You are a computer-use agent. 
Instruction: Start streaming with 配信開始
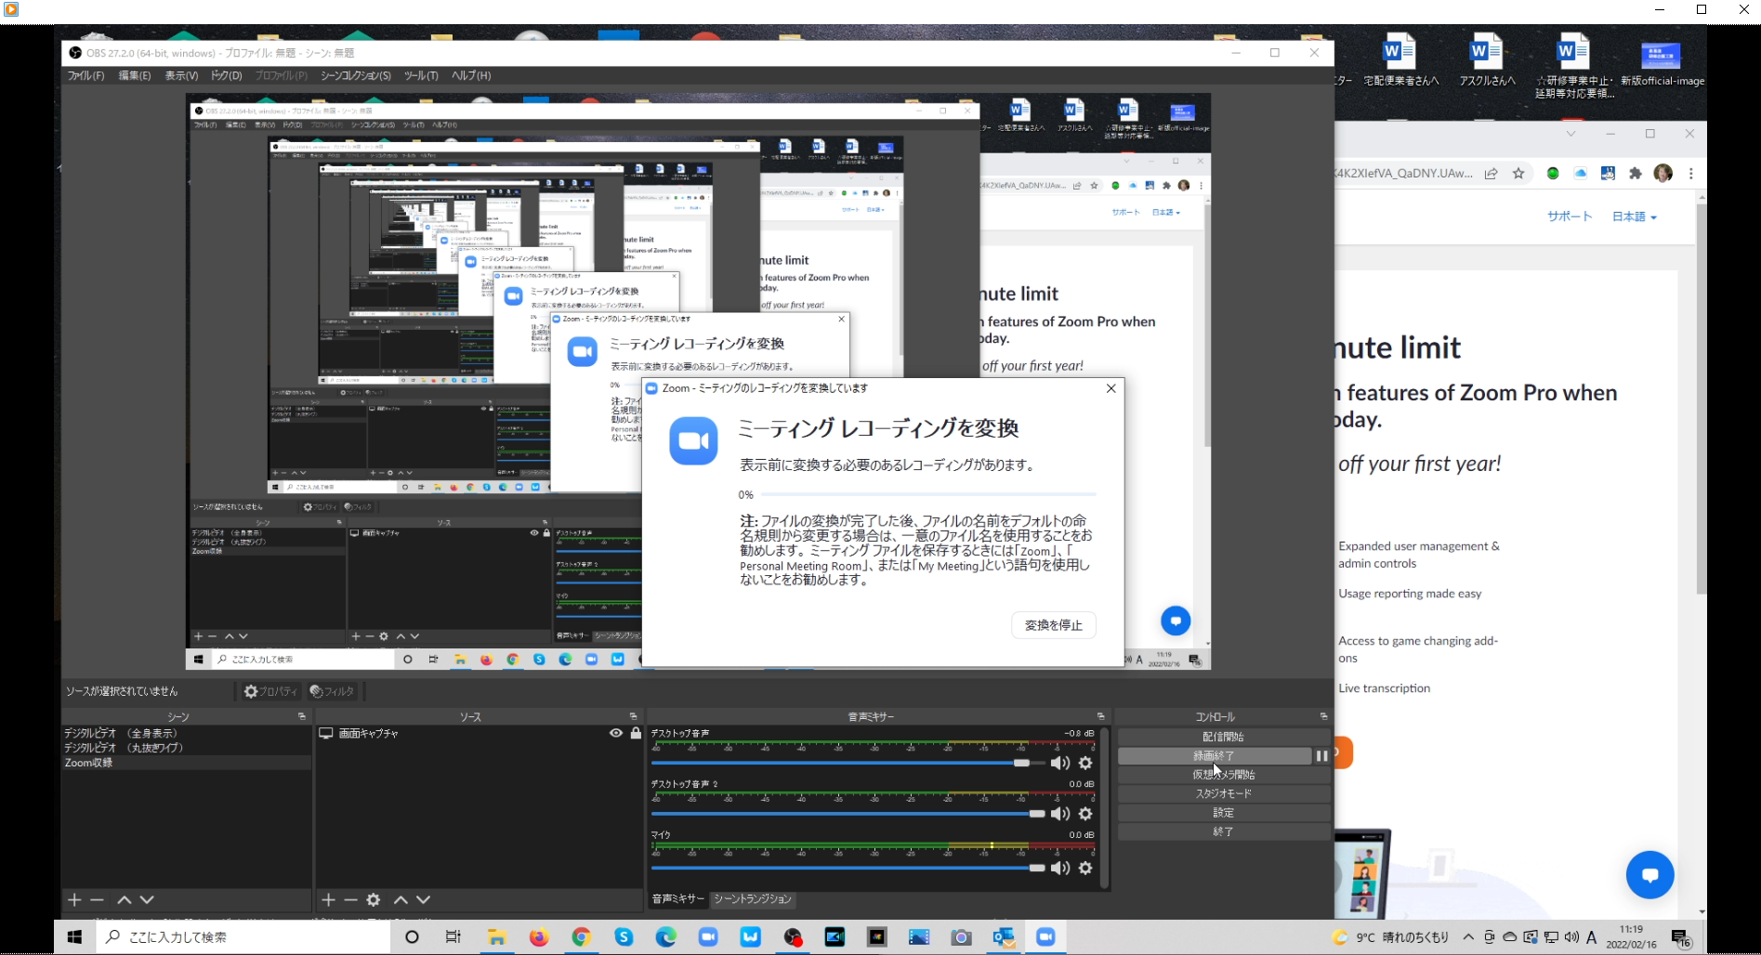pyautogui.click(x=1224, y=737)
